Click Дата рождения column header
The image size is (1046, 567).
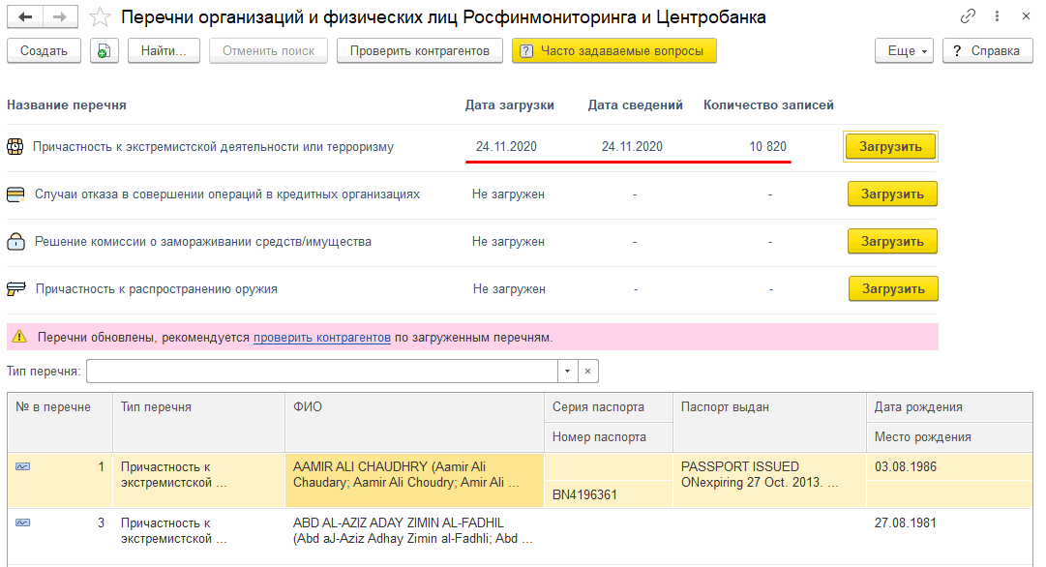(949, 407)
